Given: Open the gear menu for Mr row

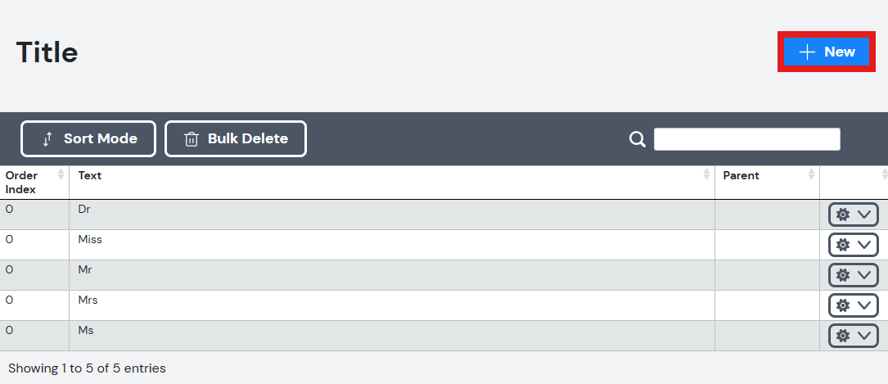Looking at the screenshot, I should (854, 275).
